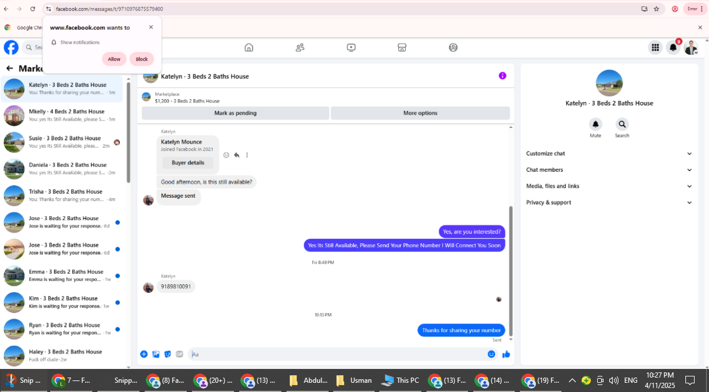
Task: Search in conversation using Search icon
Action: point(622,124)
